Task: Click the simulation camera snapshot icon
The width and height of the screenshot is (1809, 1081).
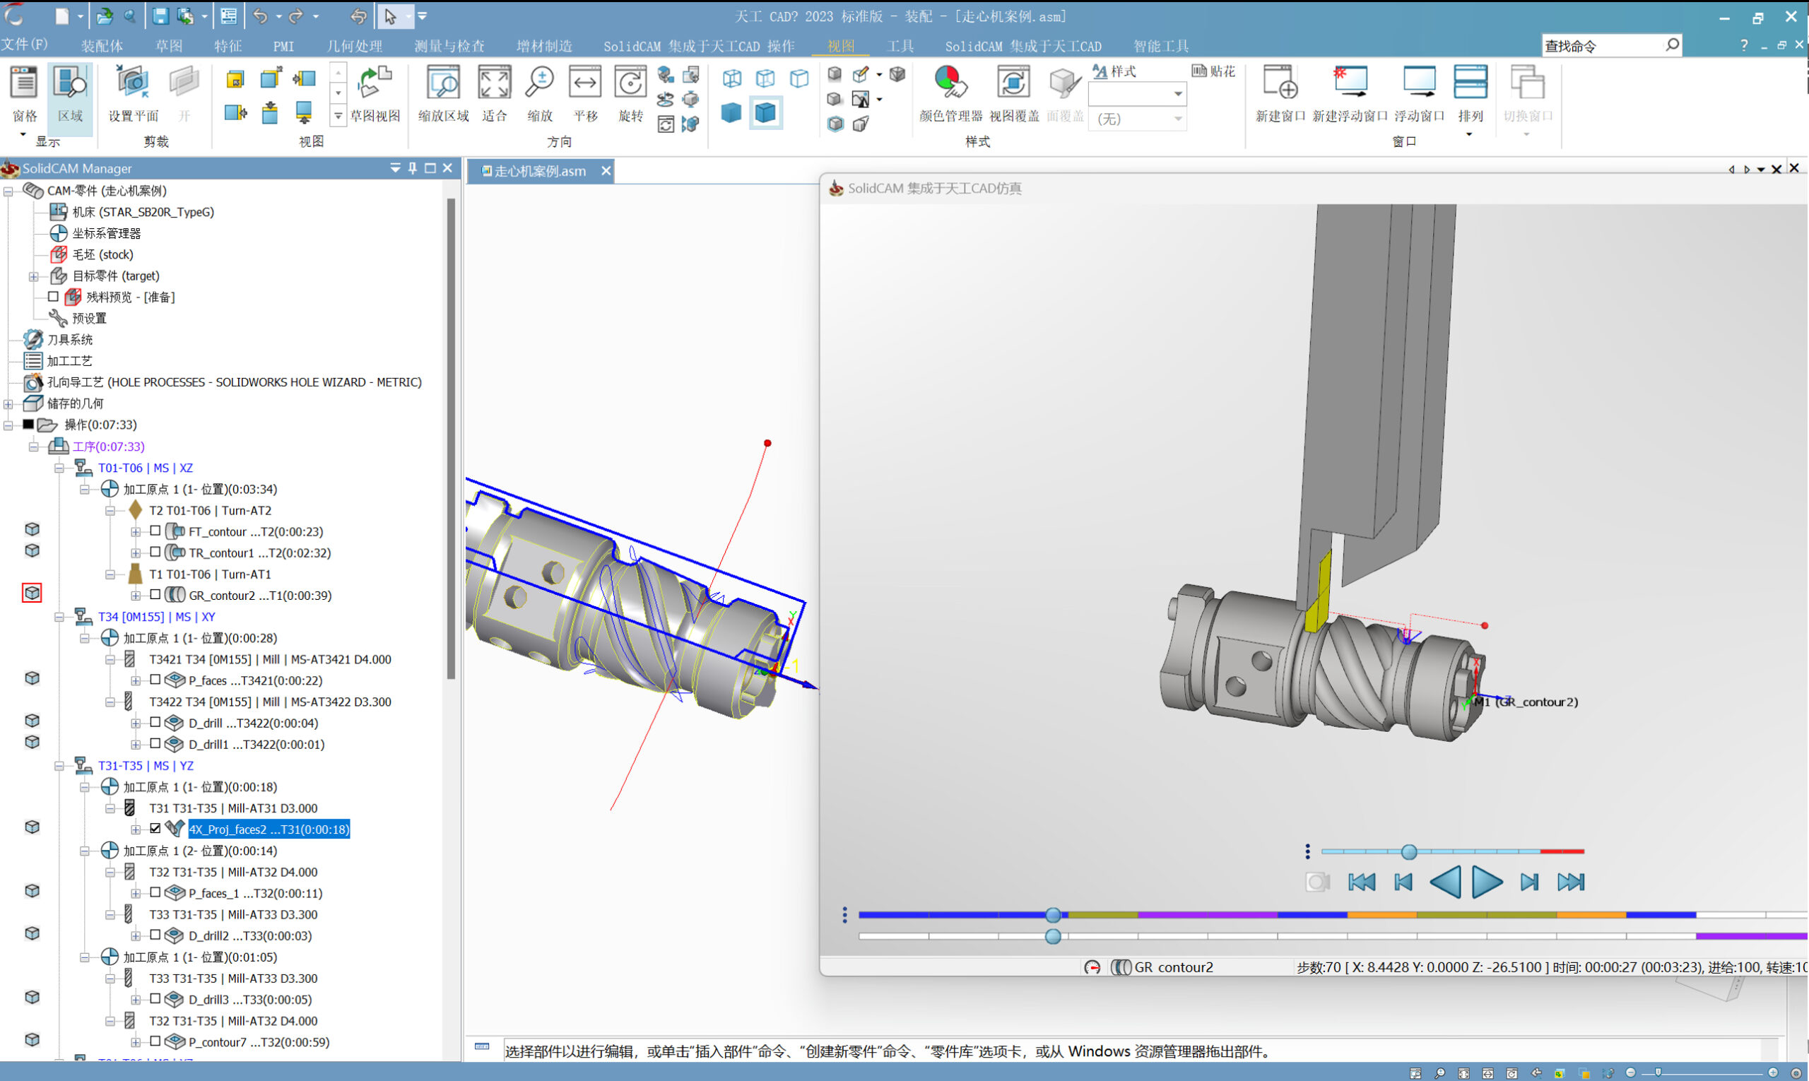Action: tap(1317, 882)
